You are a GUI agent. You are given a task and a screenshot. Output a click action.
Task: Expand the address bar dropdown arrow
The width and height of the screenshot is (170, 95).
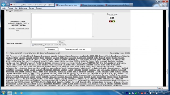pos(47,5)
